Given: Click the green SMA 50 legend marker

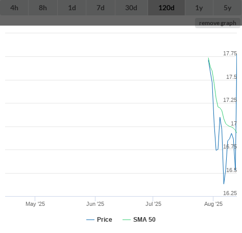Looking at the screenshot, I should [x=127, y=220].
